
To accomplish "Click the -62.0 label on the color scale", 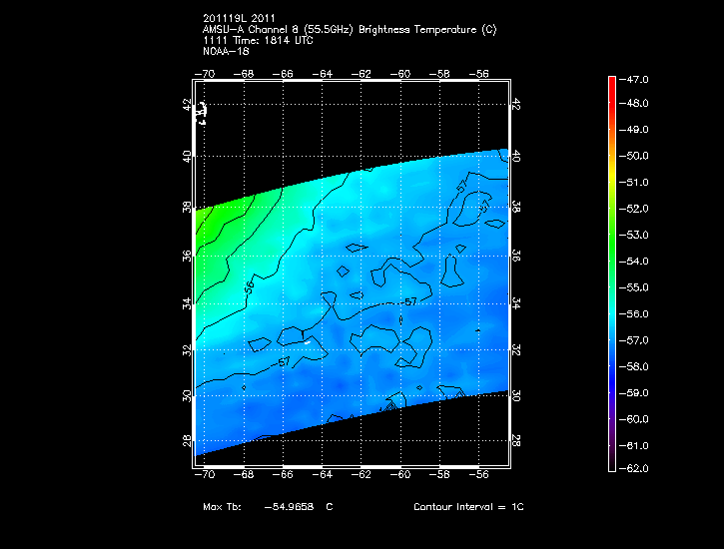I will [637, 468].
